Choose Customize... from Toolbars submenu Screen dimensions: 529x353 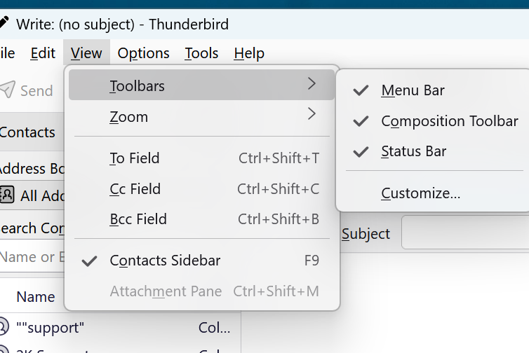(x=420, y=193)
